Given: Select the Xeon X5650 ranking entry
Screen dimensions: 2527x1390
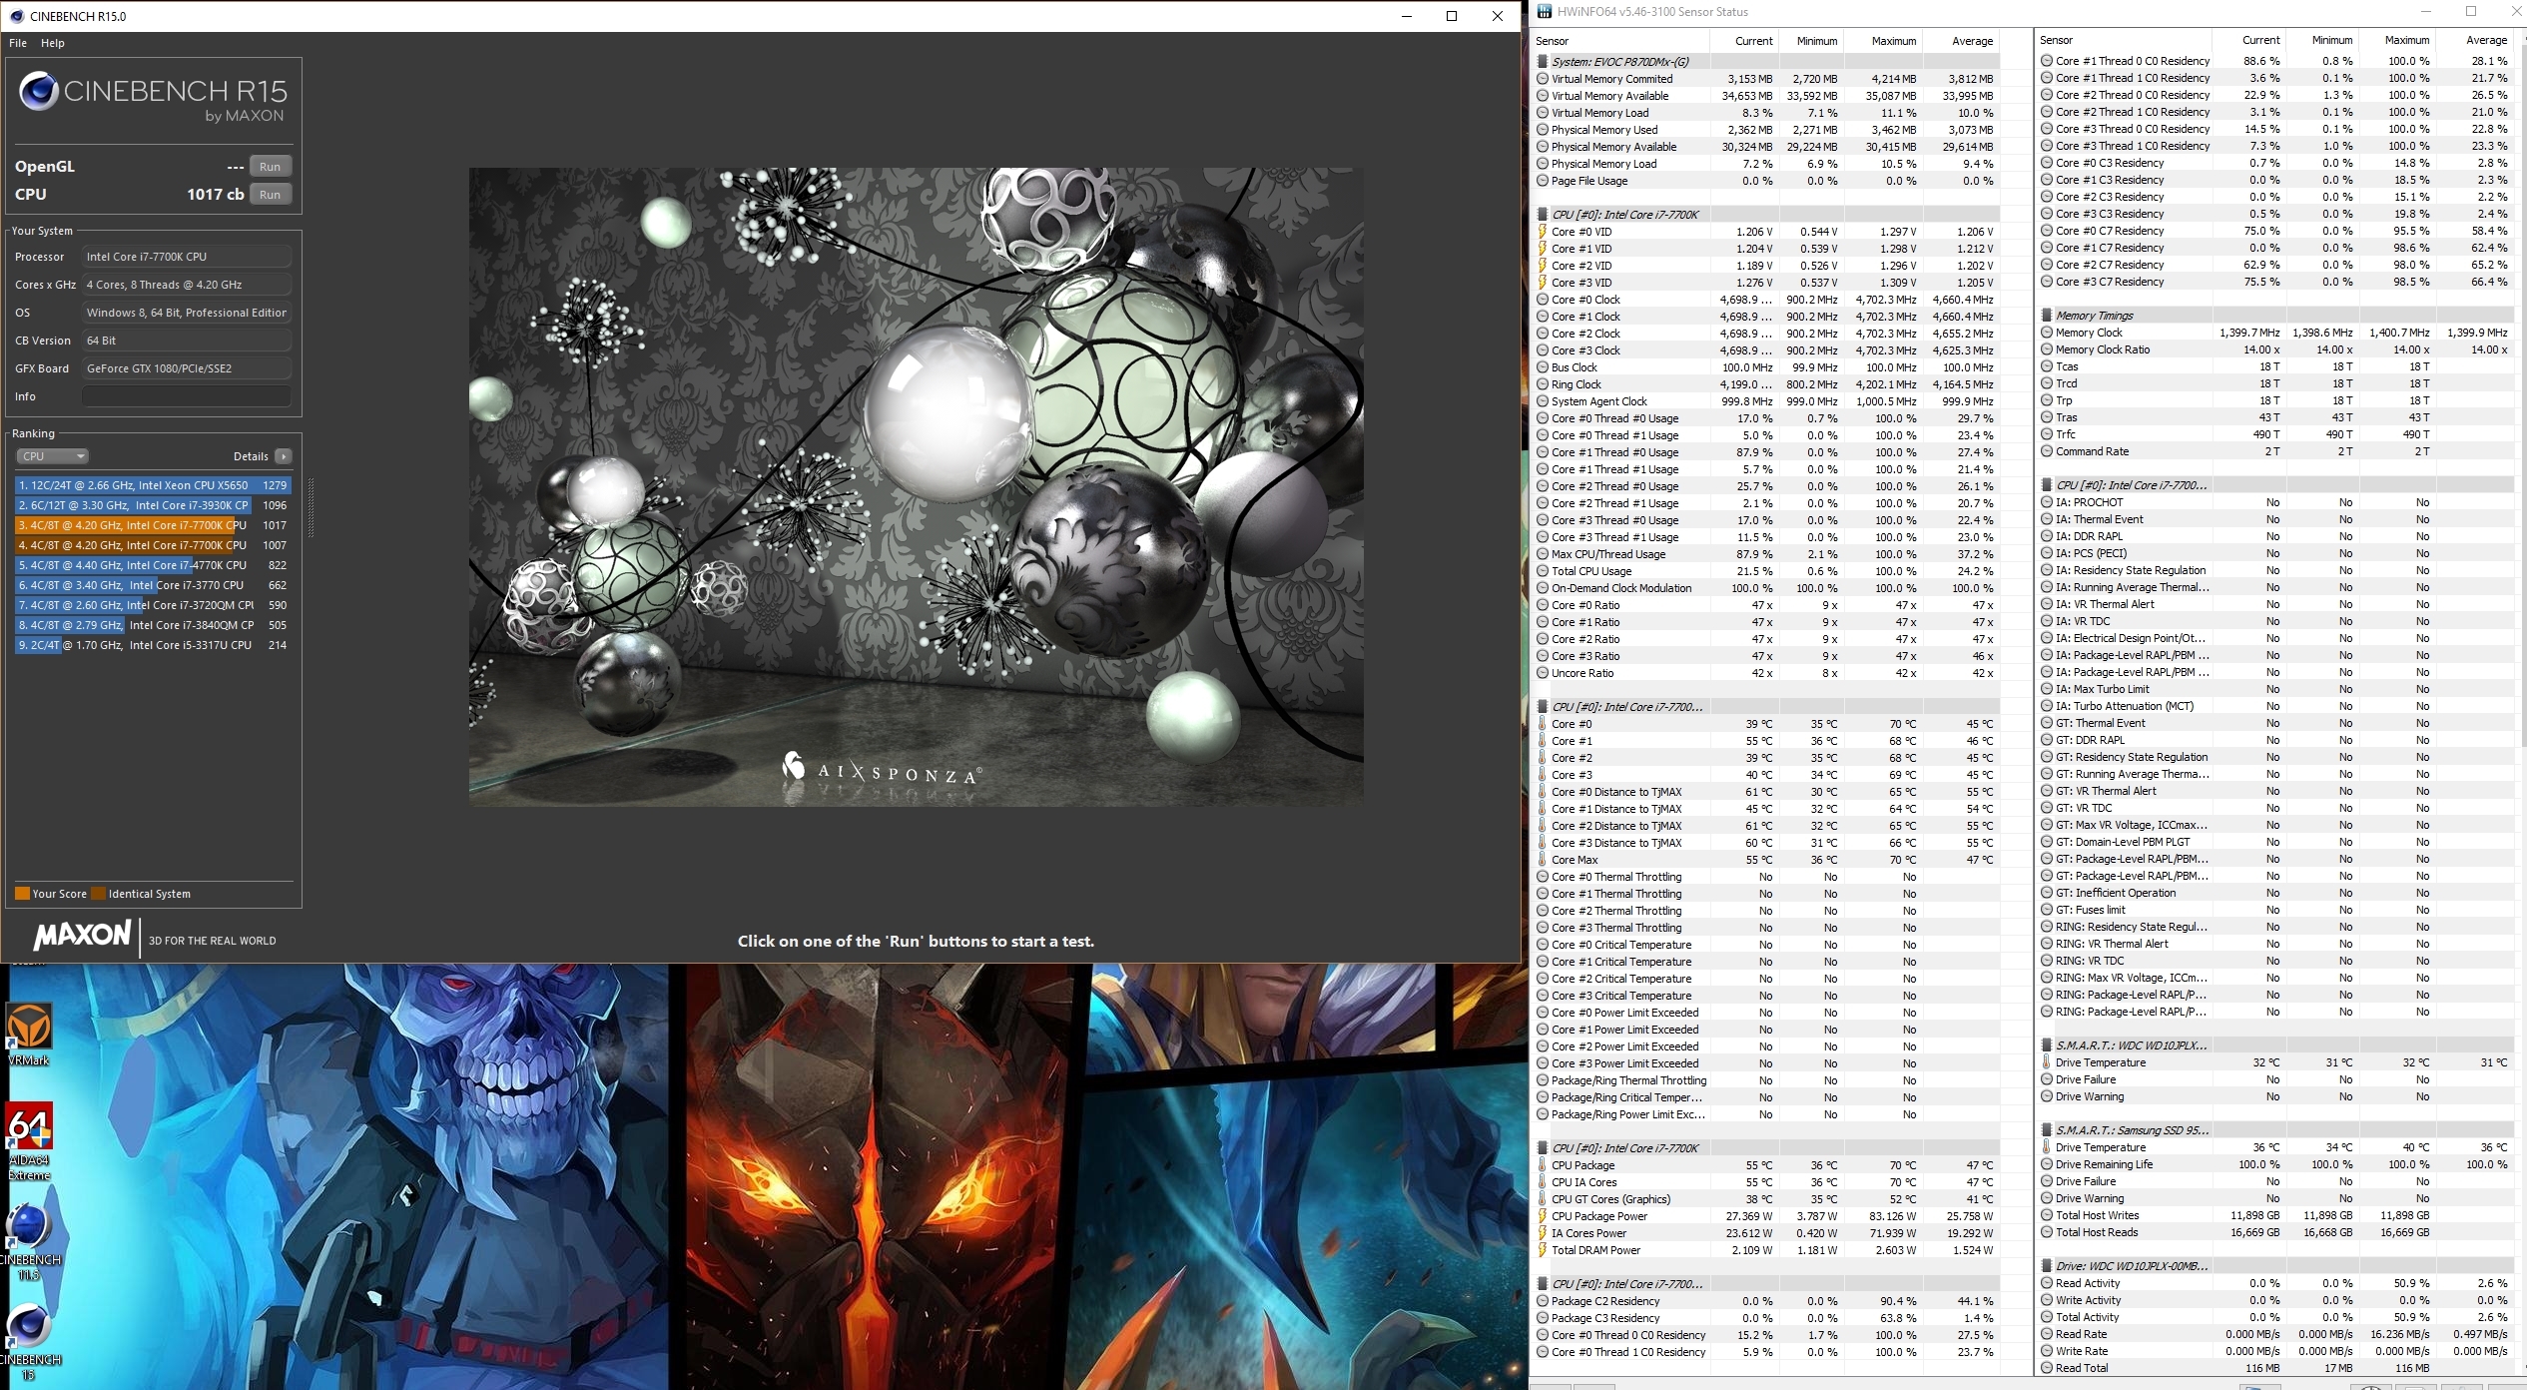Looking at the screenshot, I should [x=152, y=485].
